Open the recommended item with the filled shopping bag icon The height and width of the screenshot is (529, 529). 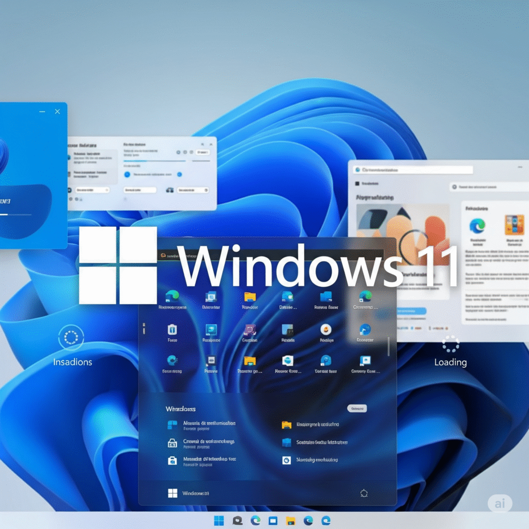point(202,461)
